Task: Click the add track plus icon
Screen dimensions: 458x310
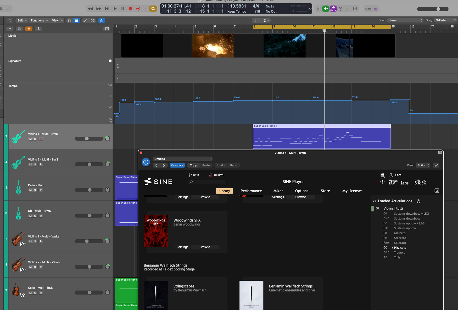Action: (10, 29)
